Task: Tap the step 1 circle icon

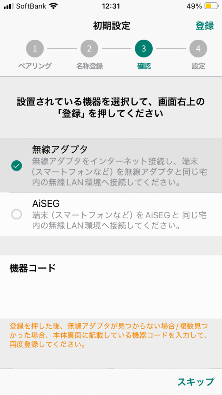Action: click(35, 49)
